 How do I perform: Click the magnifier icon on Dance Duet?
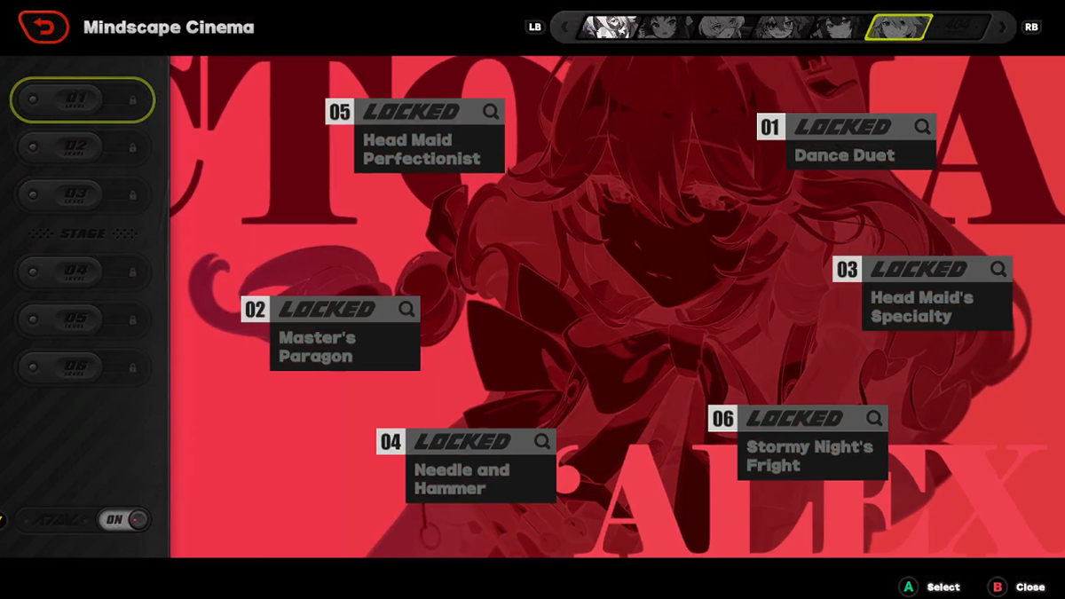coord(923,127)
